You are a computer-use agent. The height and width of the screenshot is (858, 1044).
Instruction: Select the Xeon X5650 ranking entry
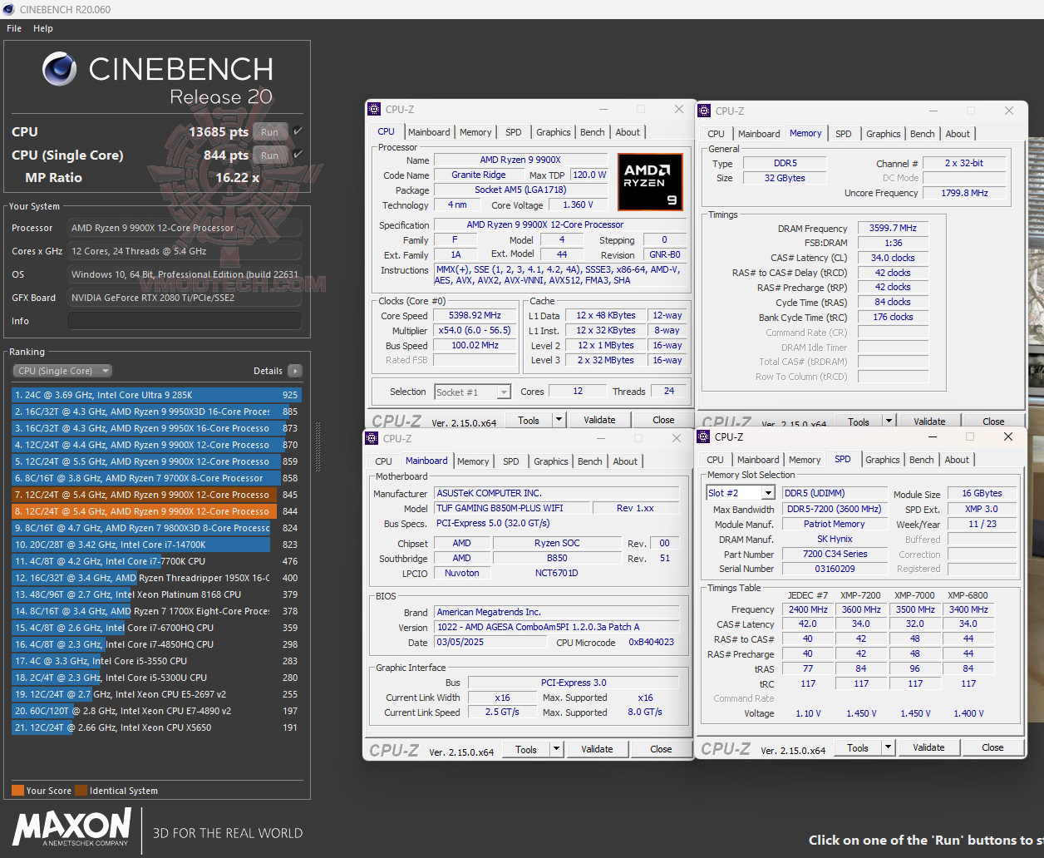(x=156, y=727)
